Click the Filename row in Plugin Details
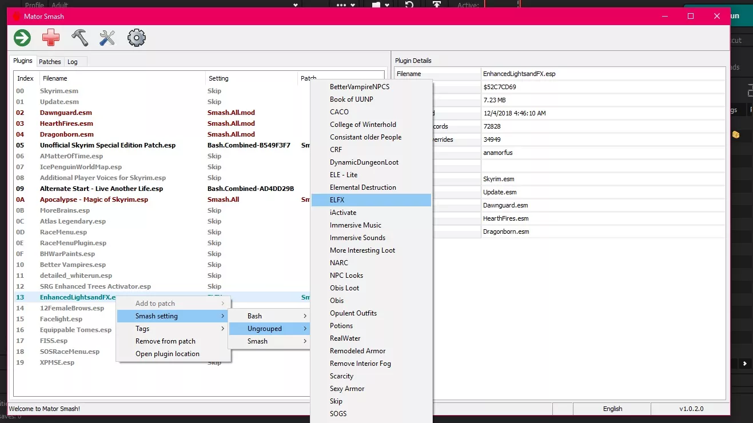 click(x=560, y=74)
